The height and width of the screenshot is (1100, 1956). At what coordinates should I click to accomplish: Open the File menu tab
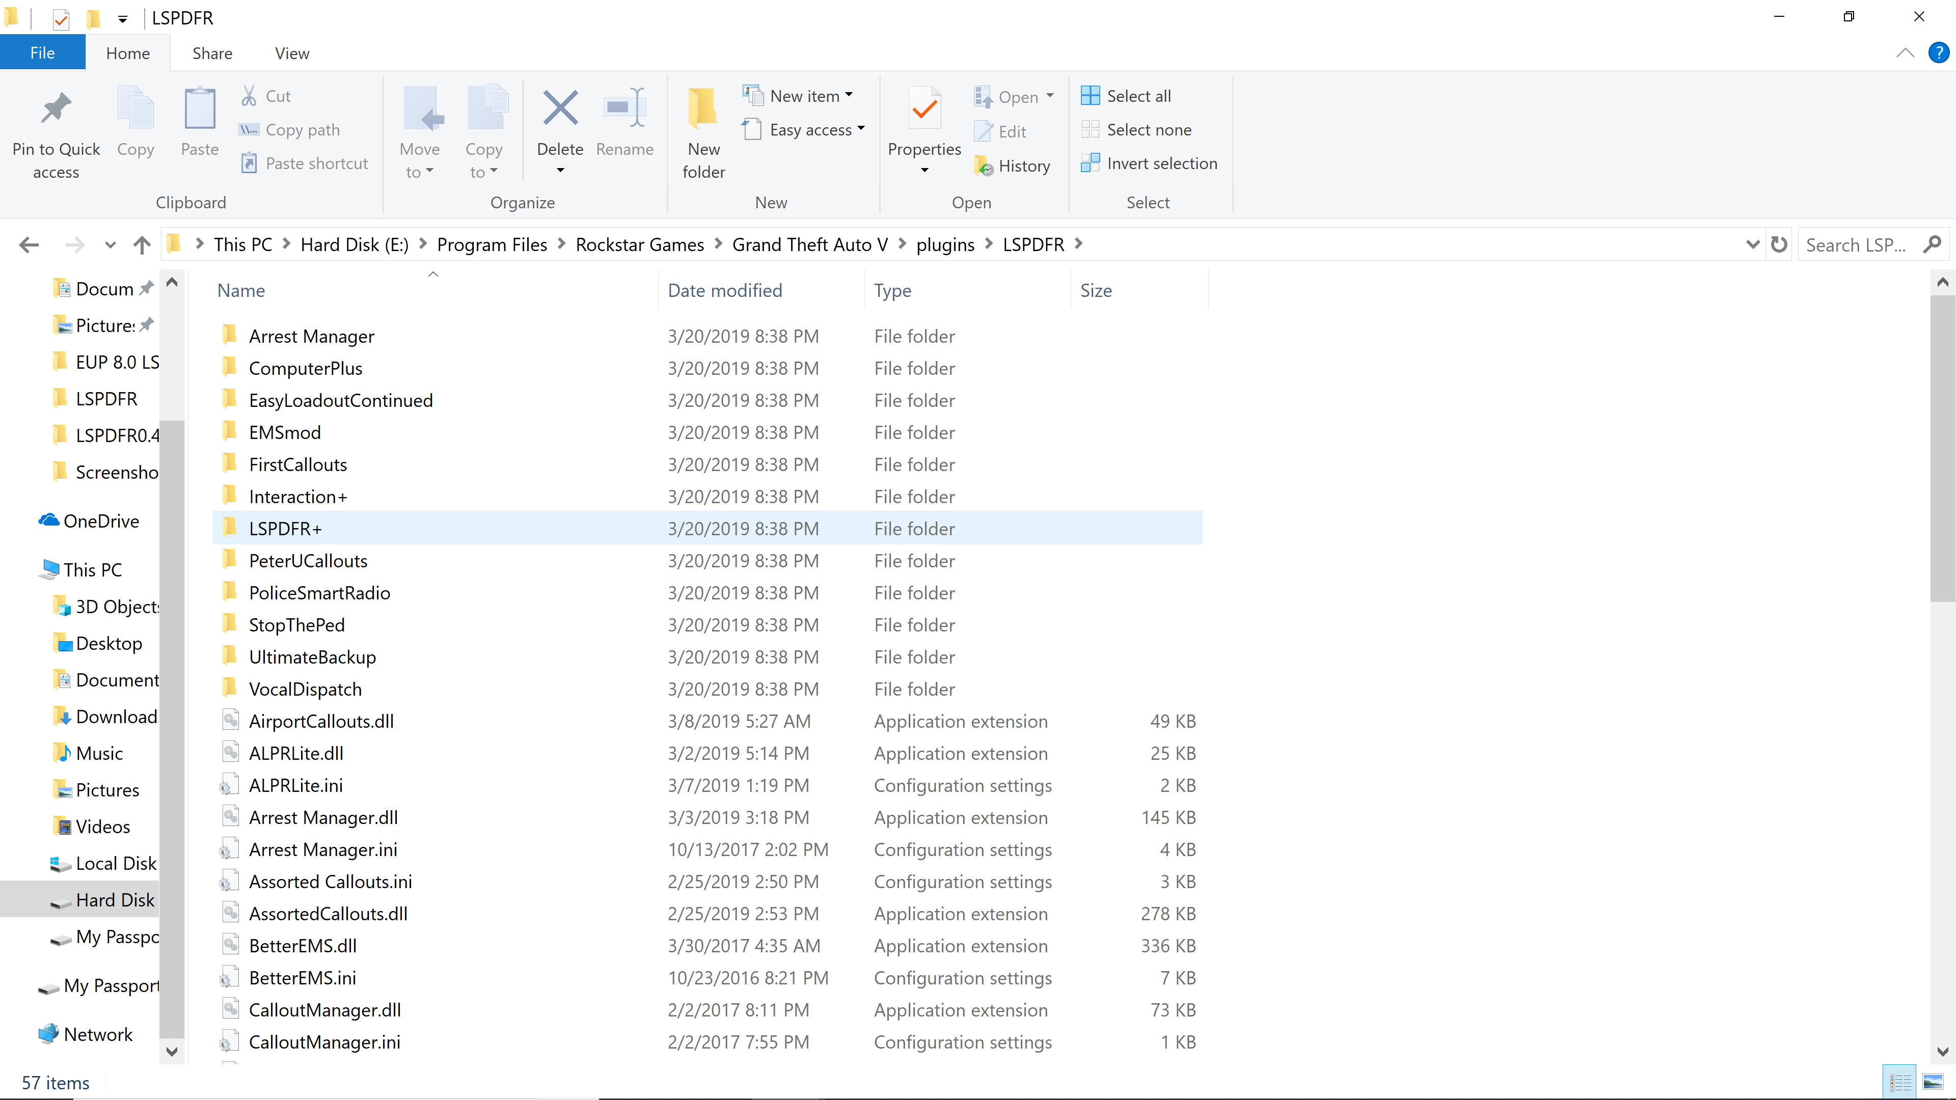[42, 53]
